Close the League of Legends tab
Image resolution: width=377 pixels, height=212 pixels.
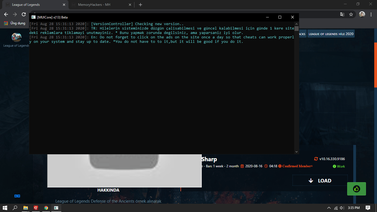coord(64,5)
